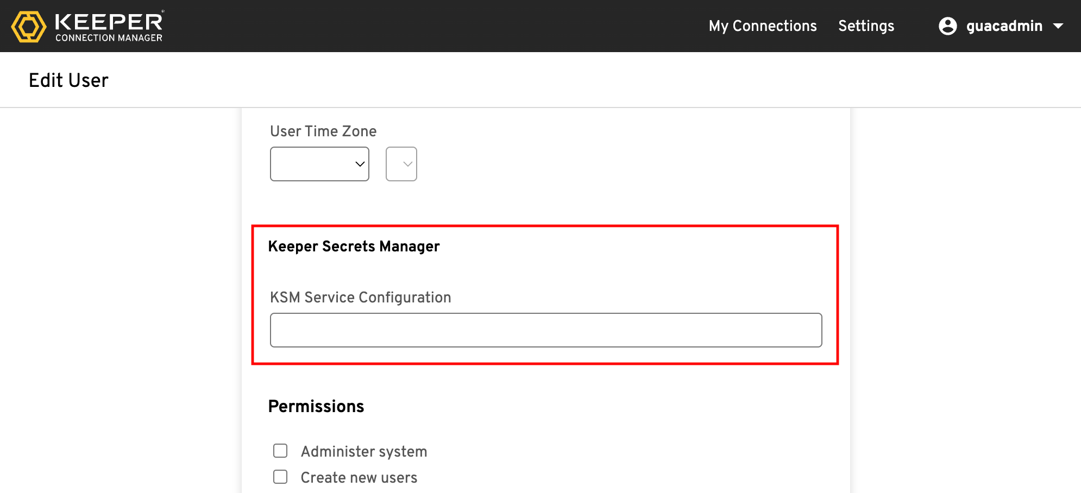Tick the Create new users checkbox

tap(280, 477)
